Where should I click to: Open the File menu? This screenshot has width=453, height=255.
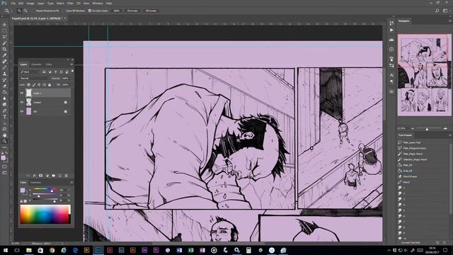(x=13, y=3)
